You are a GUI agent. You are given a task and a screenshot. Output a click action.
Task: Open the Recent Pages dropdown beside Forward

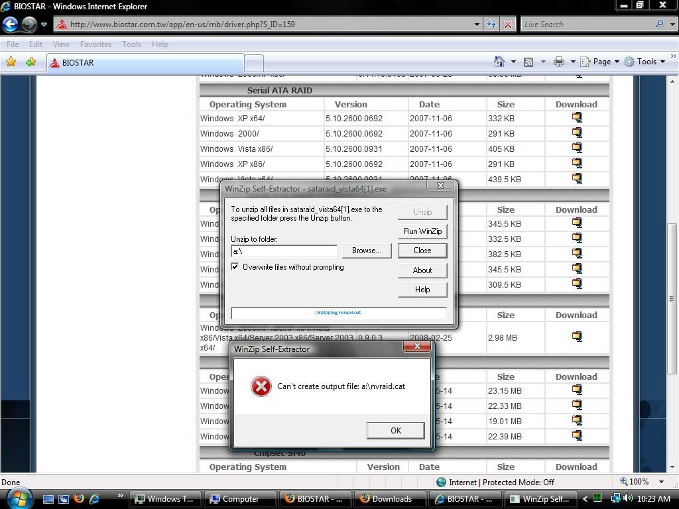coord(44,25)
